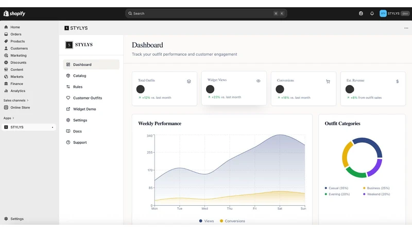
Task: Click the STYLYS icon in app header
Action: (66, 28)
